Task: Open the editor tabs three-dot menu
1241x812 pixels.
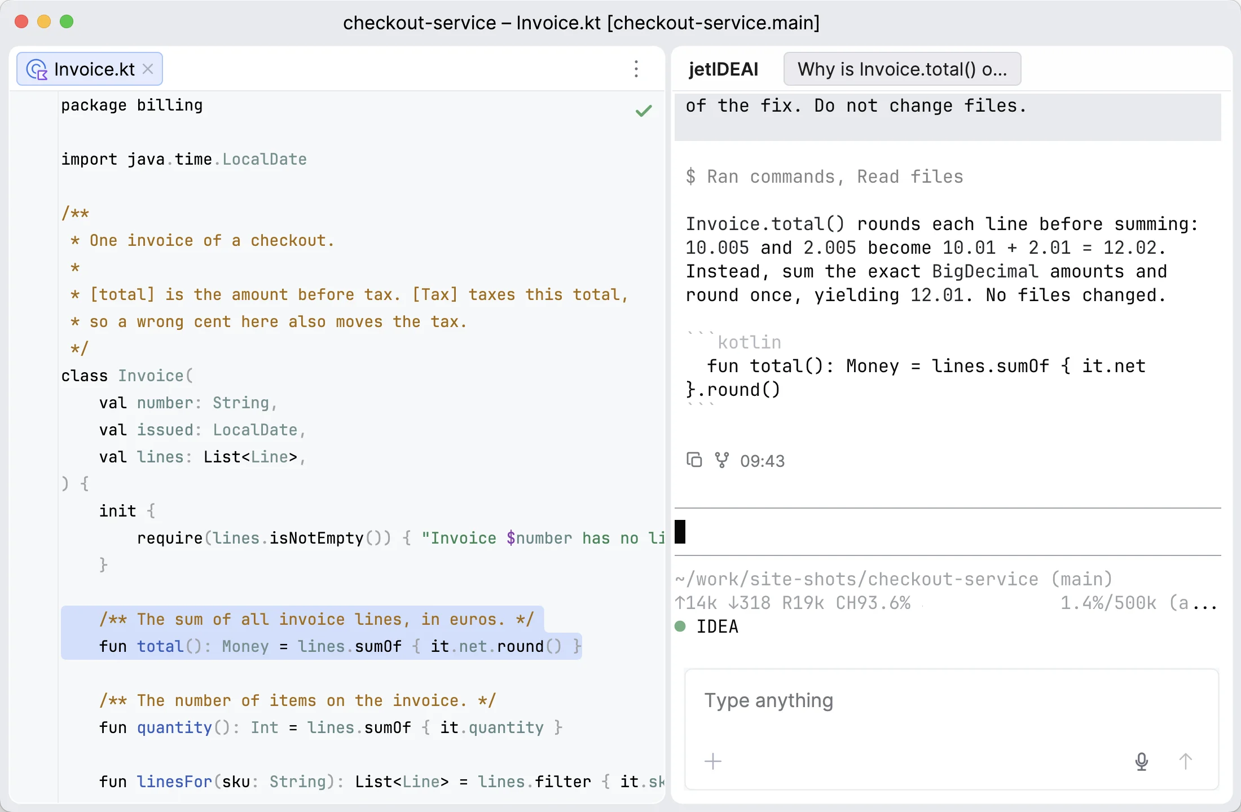Action: click(636, 69)
